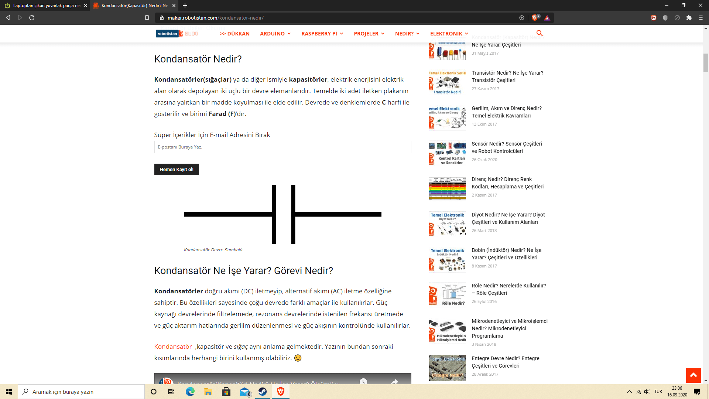709x399 pixels.
Task: Open Steam from the taskbar
Action: tap(263, 392)
